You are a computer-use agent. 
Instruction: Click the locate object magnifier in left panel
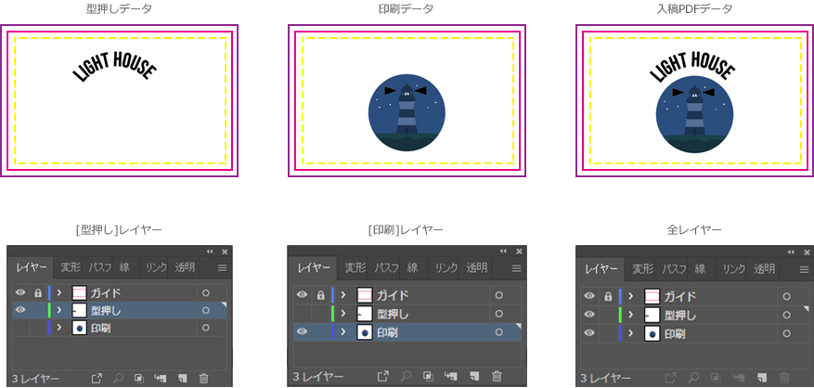117,378
